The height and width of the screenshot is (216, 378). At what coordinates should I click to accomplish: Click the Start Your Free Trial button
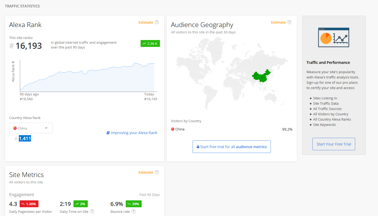334,144
